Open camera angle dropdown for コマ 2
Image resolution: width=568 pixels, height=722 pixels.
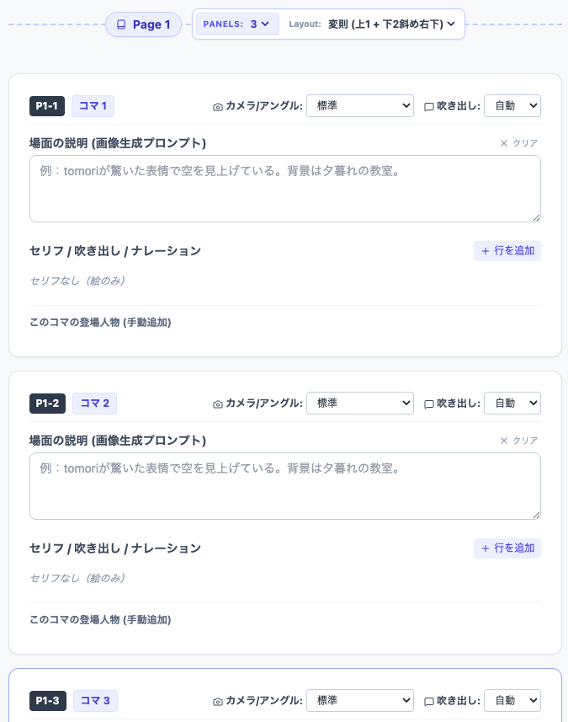[359, 404]
